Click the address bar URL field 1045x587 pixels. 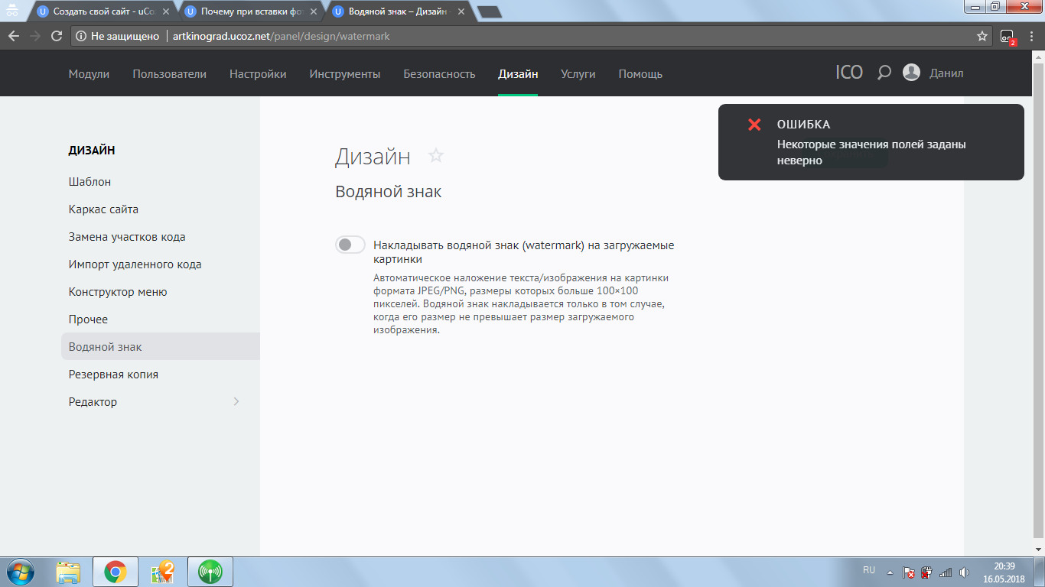pos(536,36)
